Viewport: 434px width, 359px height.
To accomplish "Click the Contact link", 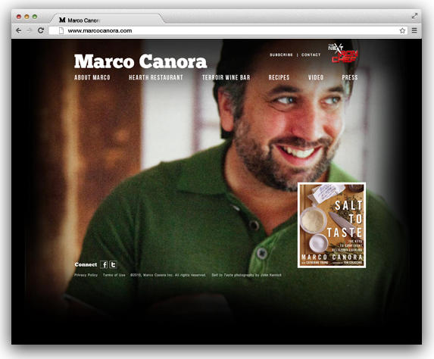I will coord(311,55).
